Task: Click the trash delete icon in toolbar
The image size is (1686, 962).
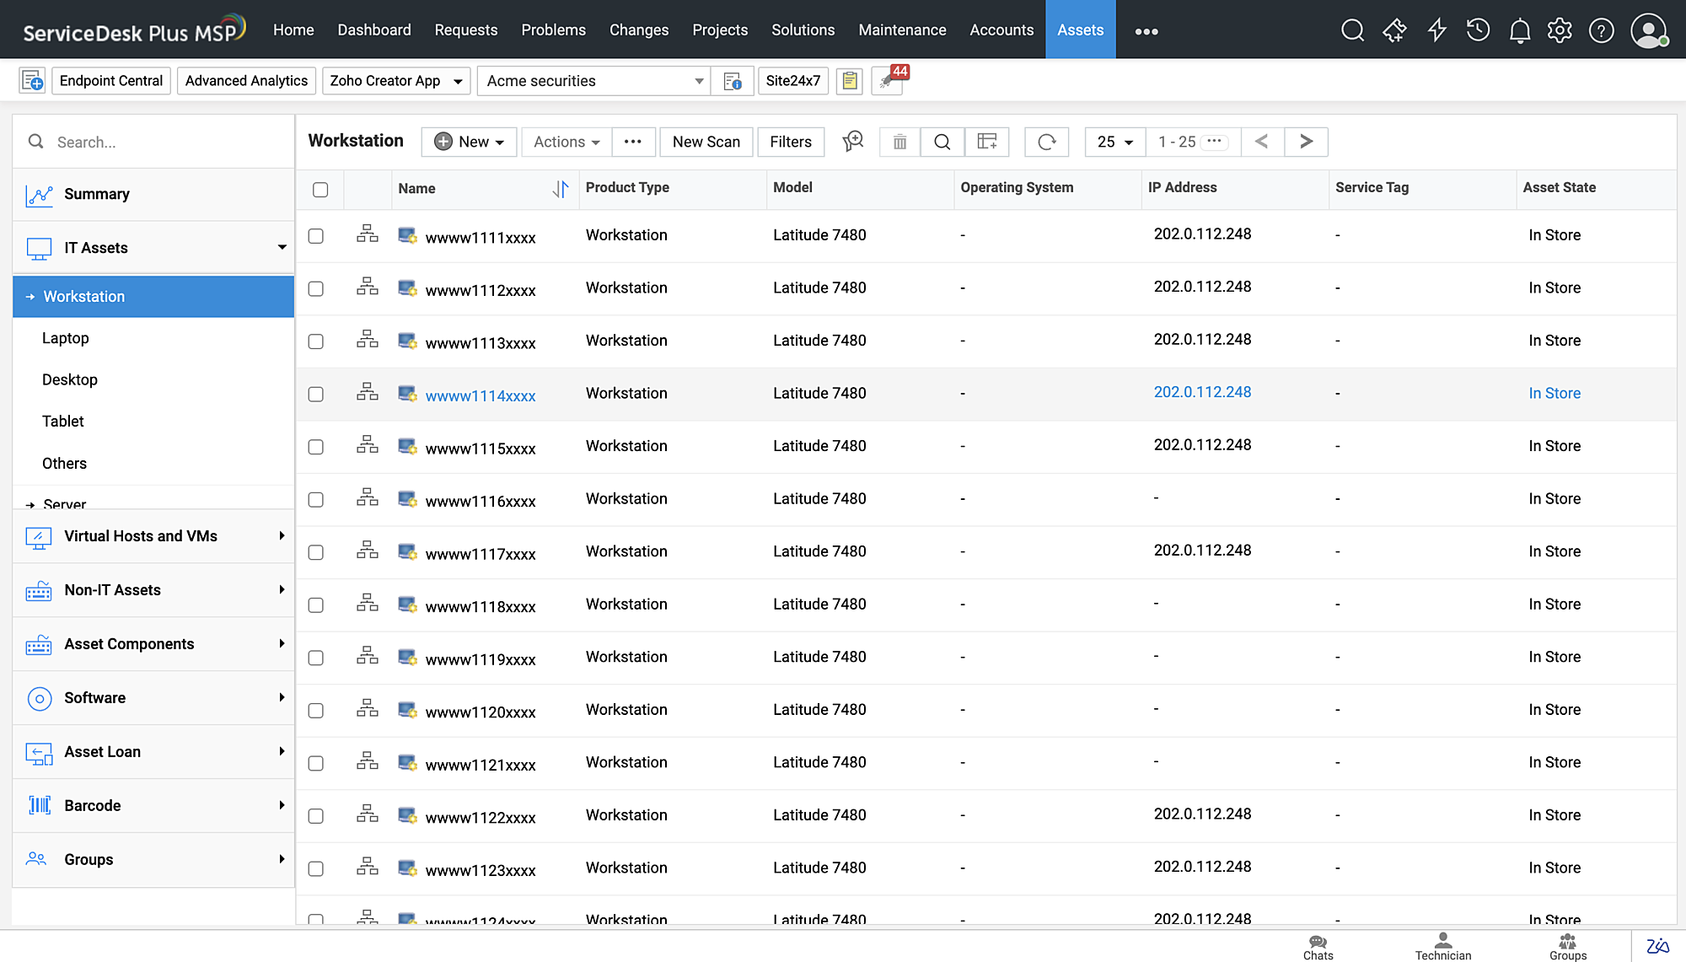Action: click(899, 142)
